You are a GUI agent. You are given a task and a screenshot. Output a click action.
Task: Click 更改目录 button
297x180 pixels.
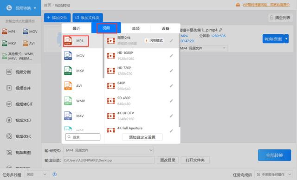[168, 160]
